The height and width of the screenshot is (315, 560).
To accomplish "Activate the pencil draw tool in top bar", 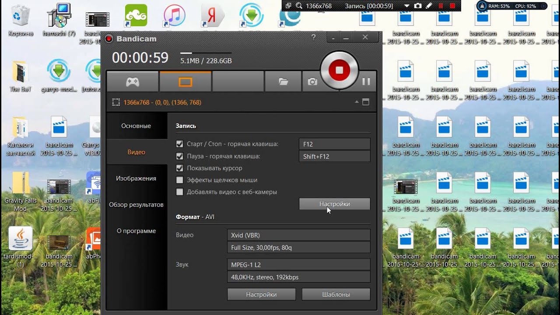I will coord(429,6).
